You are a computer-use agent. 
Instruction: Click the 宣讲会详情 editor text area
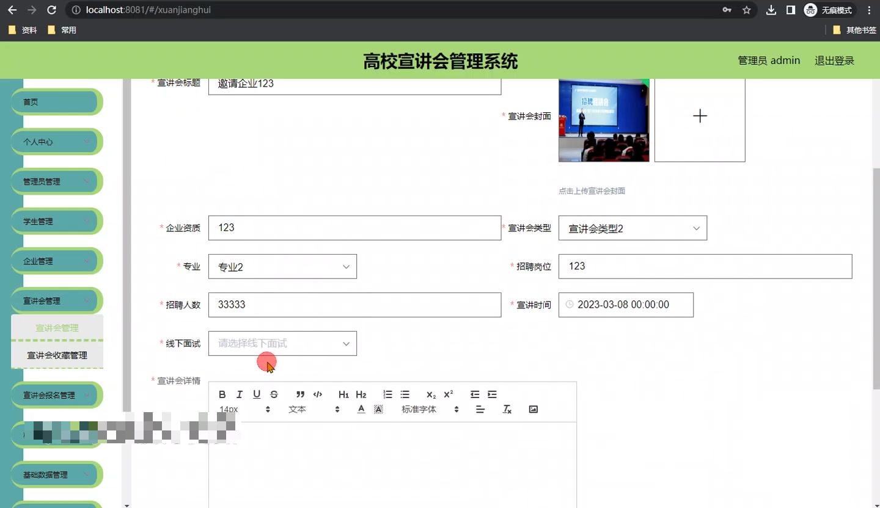392,464
